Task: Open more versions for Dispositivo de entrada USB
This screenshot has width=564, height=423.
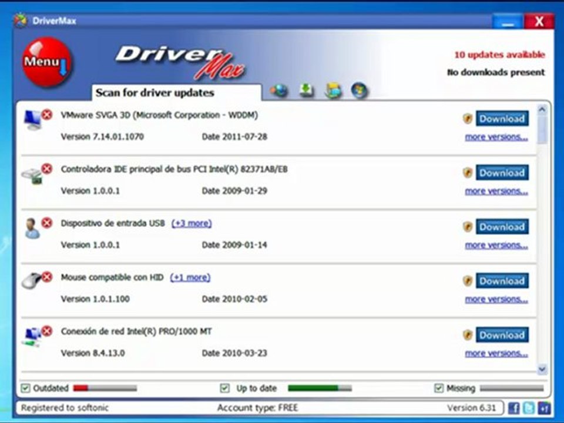Action: click(496, 246)
